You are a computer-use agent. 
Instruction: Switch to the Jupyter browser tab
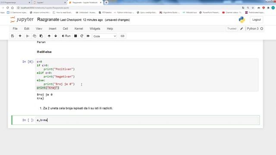50,3
